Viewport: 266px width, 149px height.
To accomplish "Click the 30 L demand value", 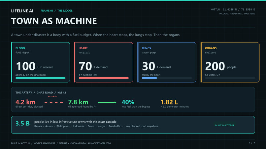I will coord(156,66).
